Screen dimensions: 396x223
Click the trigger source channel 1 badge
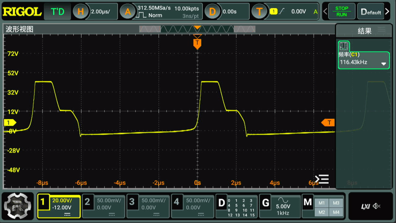pos(274,11)
